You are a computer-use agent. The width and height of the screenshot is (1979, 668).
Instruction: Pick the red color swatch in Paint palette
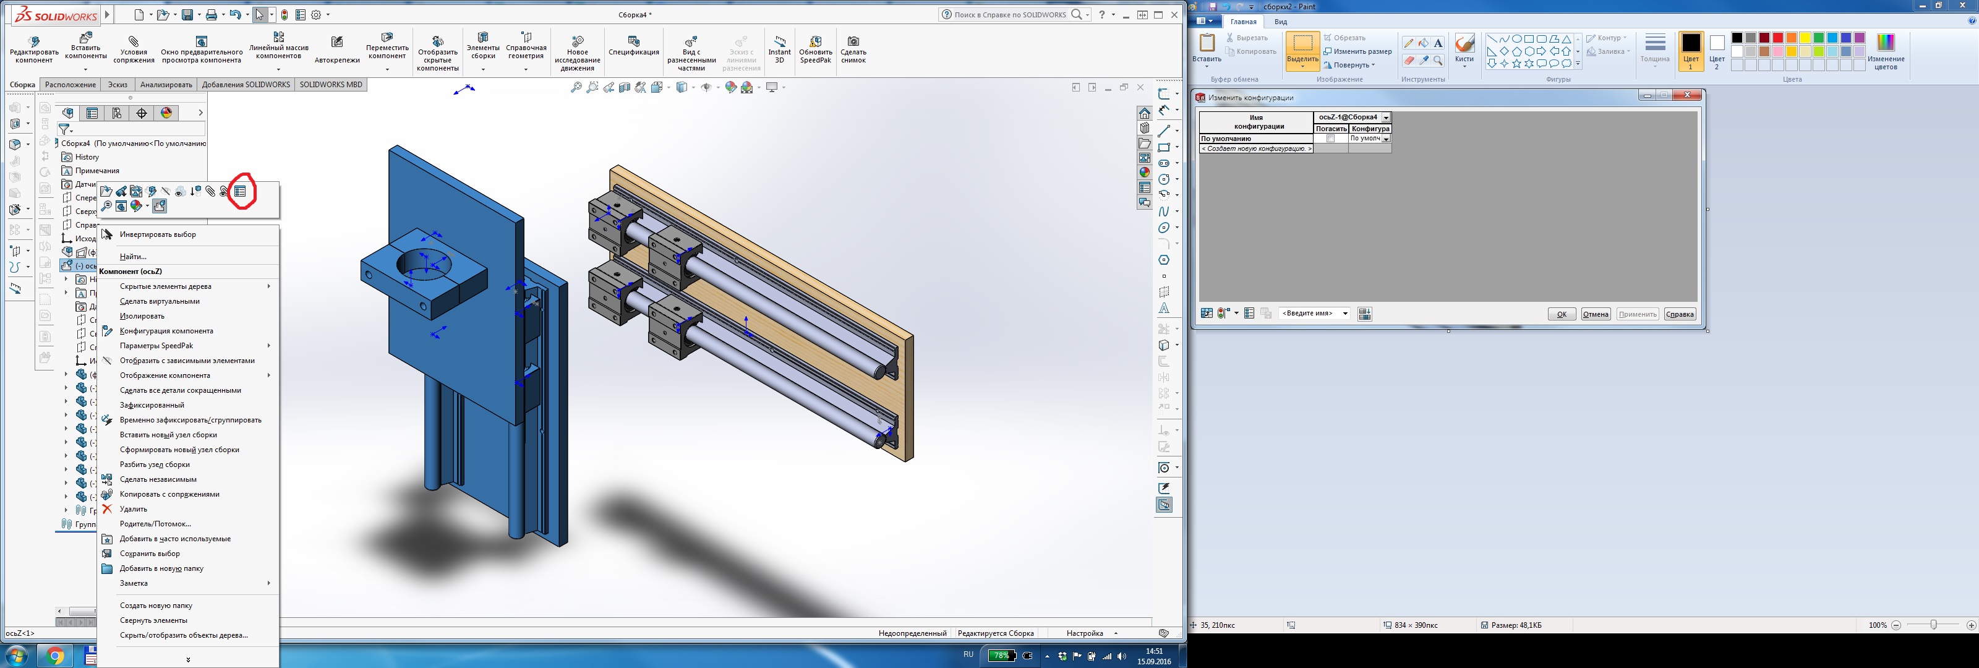pyautogui.click(x=1778, y=38)
